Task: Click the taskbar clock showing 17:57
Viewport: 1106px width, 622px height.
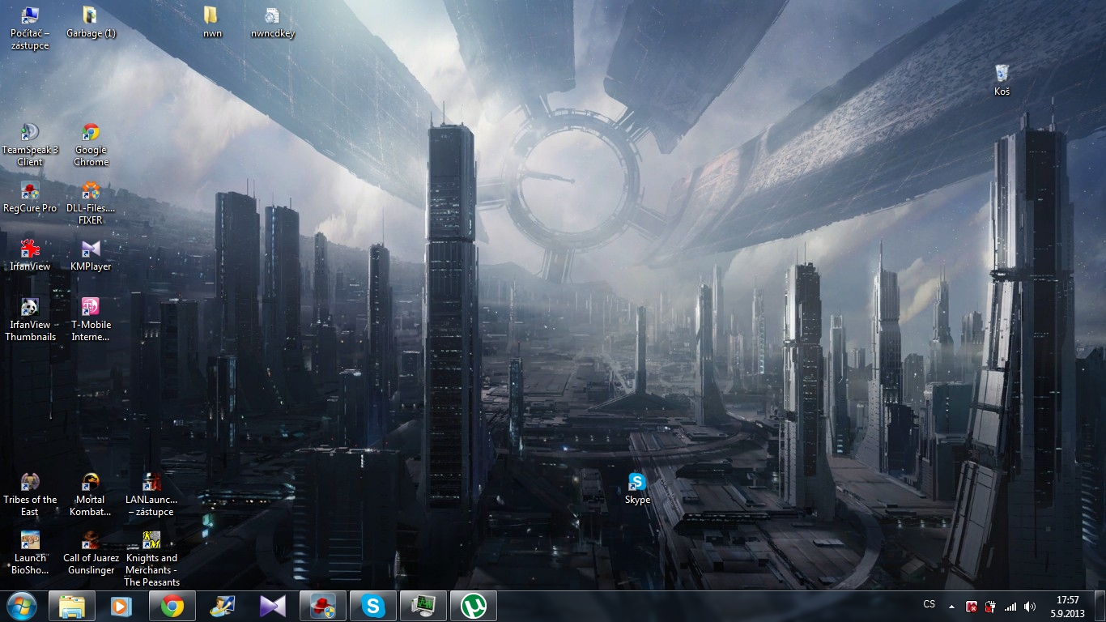Action: click(x=1067, y=606)
